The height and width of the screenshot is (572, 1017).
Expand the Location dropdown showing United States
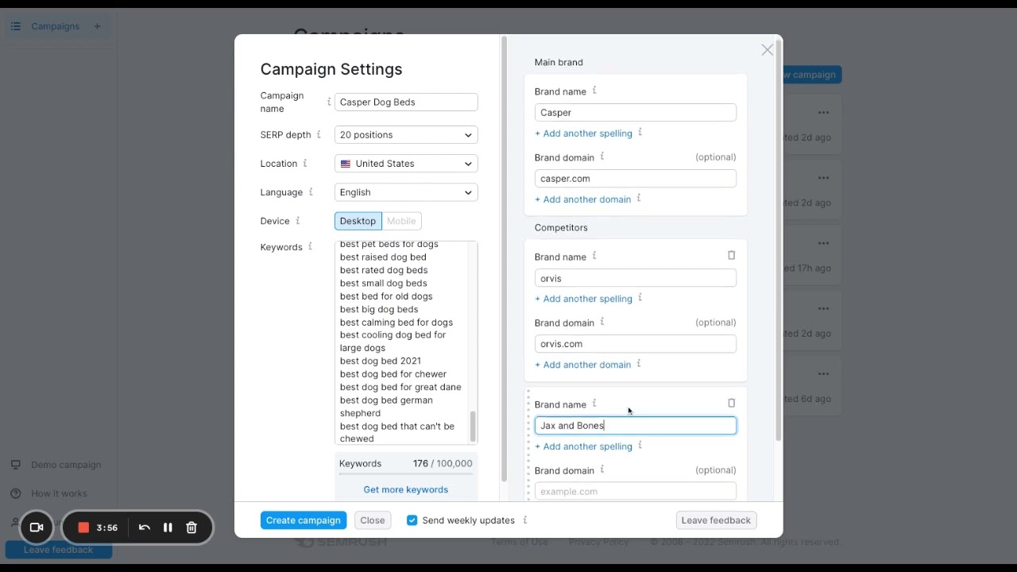[x=406, y=164]
